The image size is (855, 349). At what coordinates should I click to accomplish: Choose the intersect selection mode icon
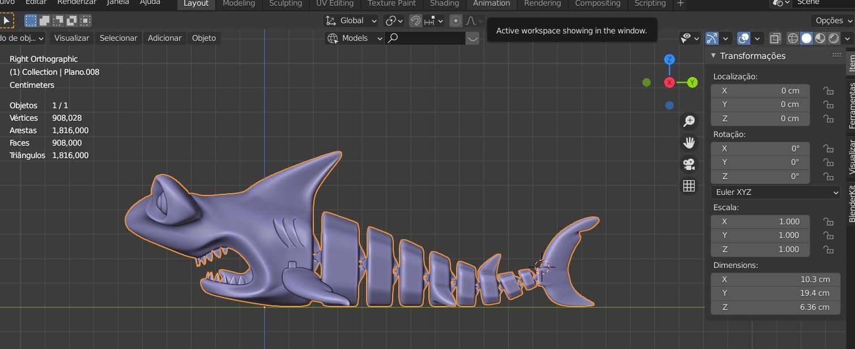85,21
